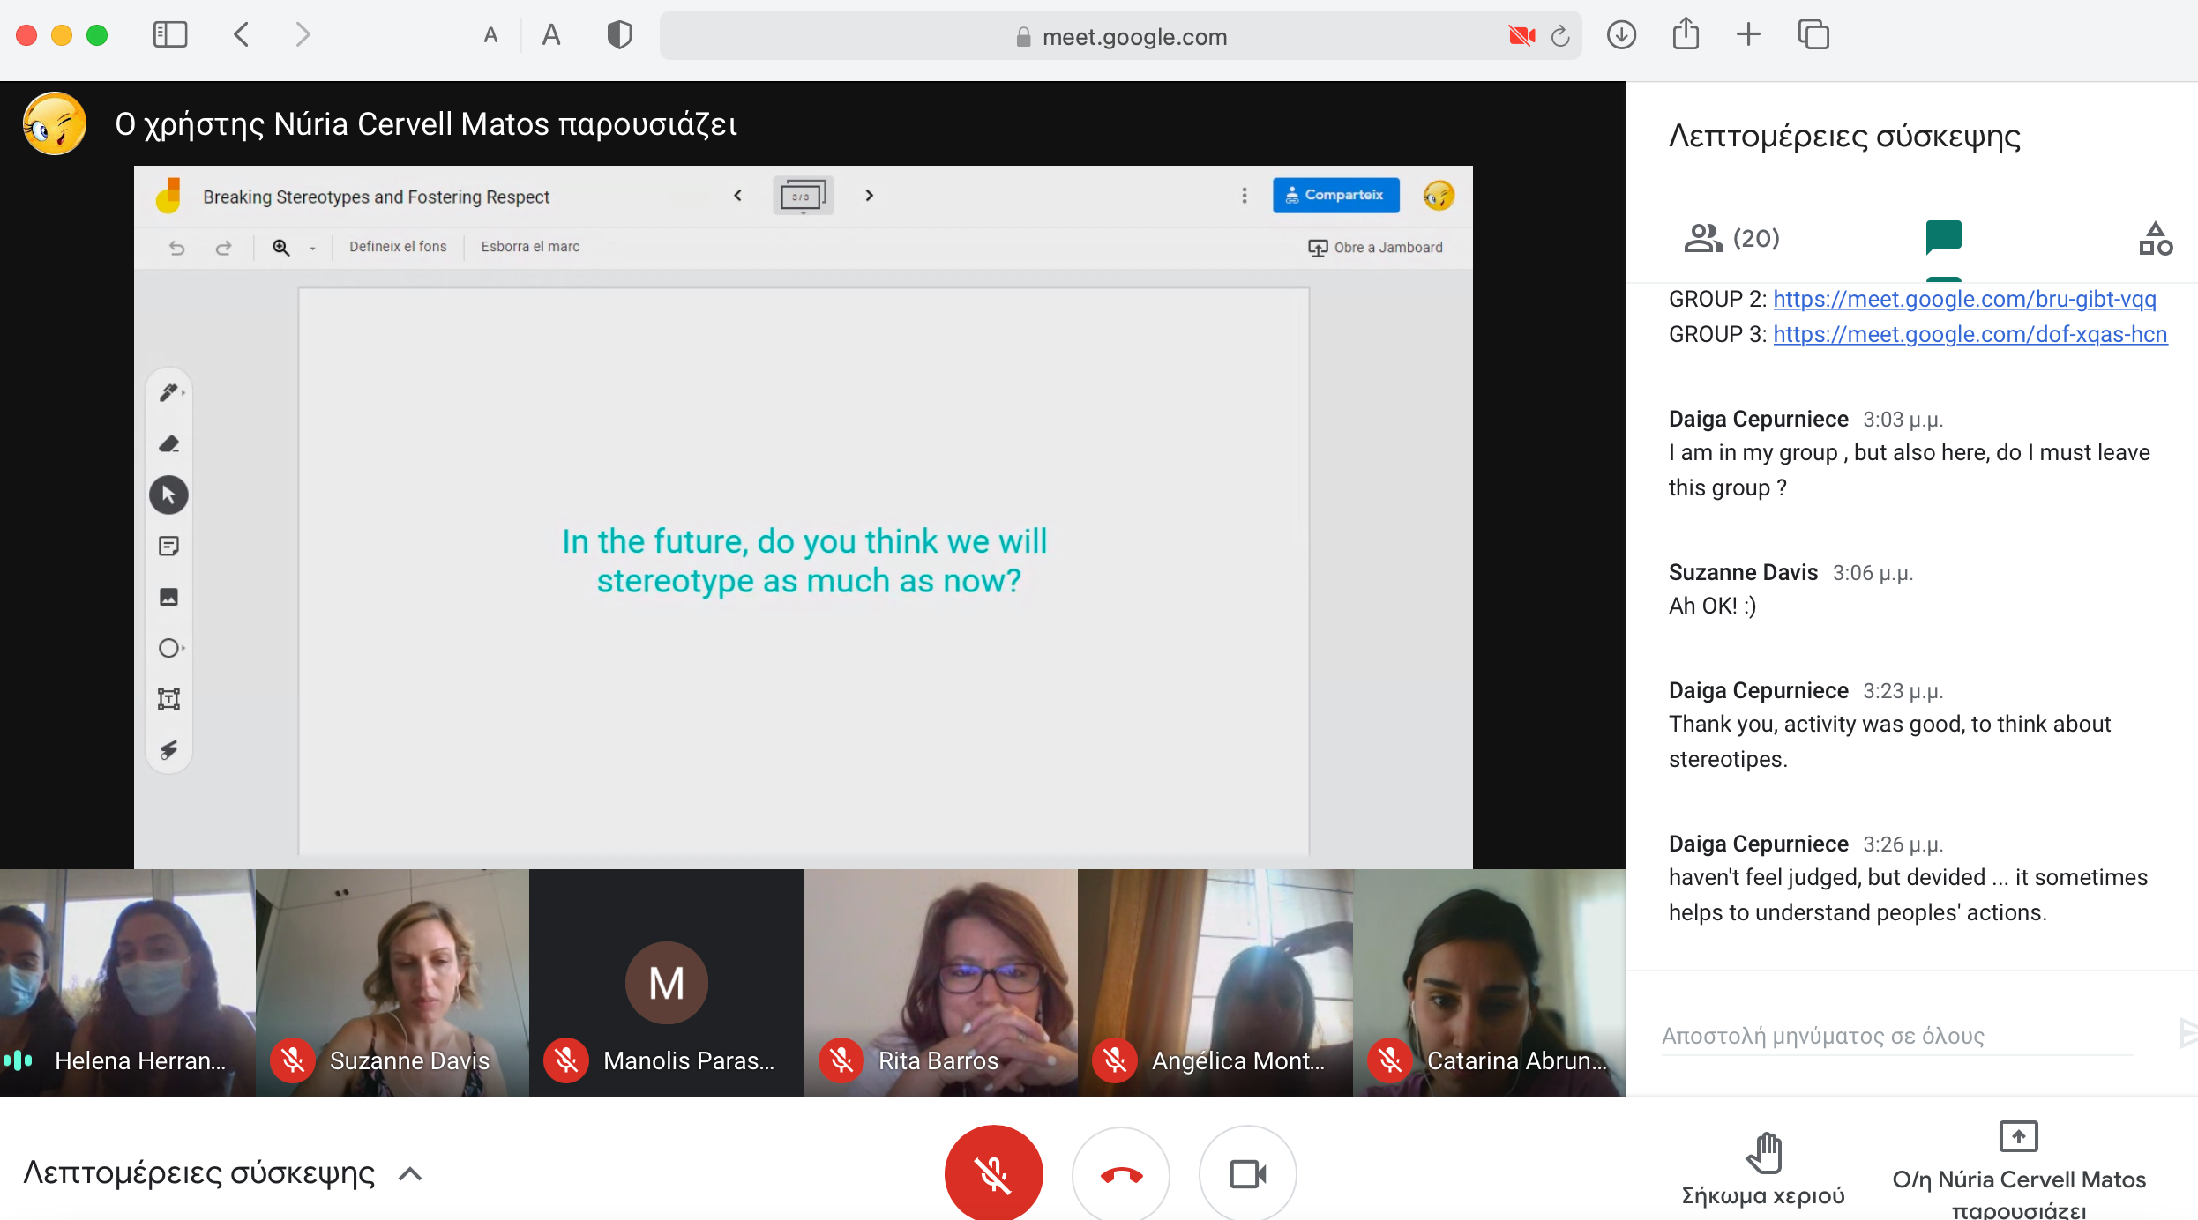Activate the Jamboard laser pointer
The height and width of the screenshot is (1220, 2198).
[169, 750]
